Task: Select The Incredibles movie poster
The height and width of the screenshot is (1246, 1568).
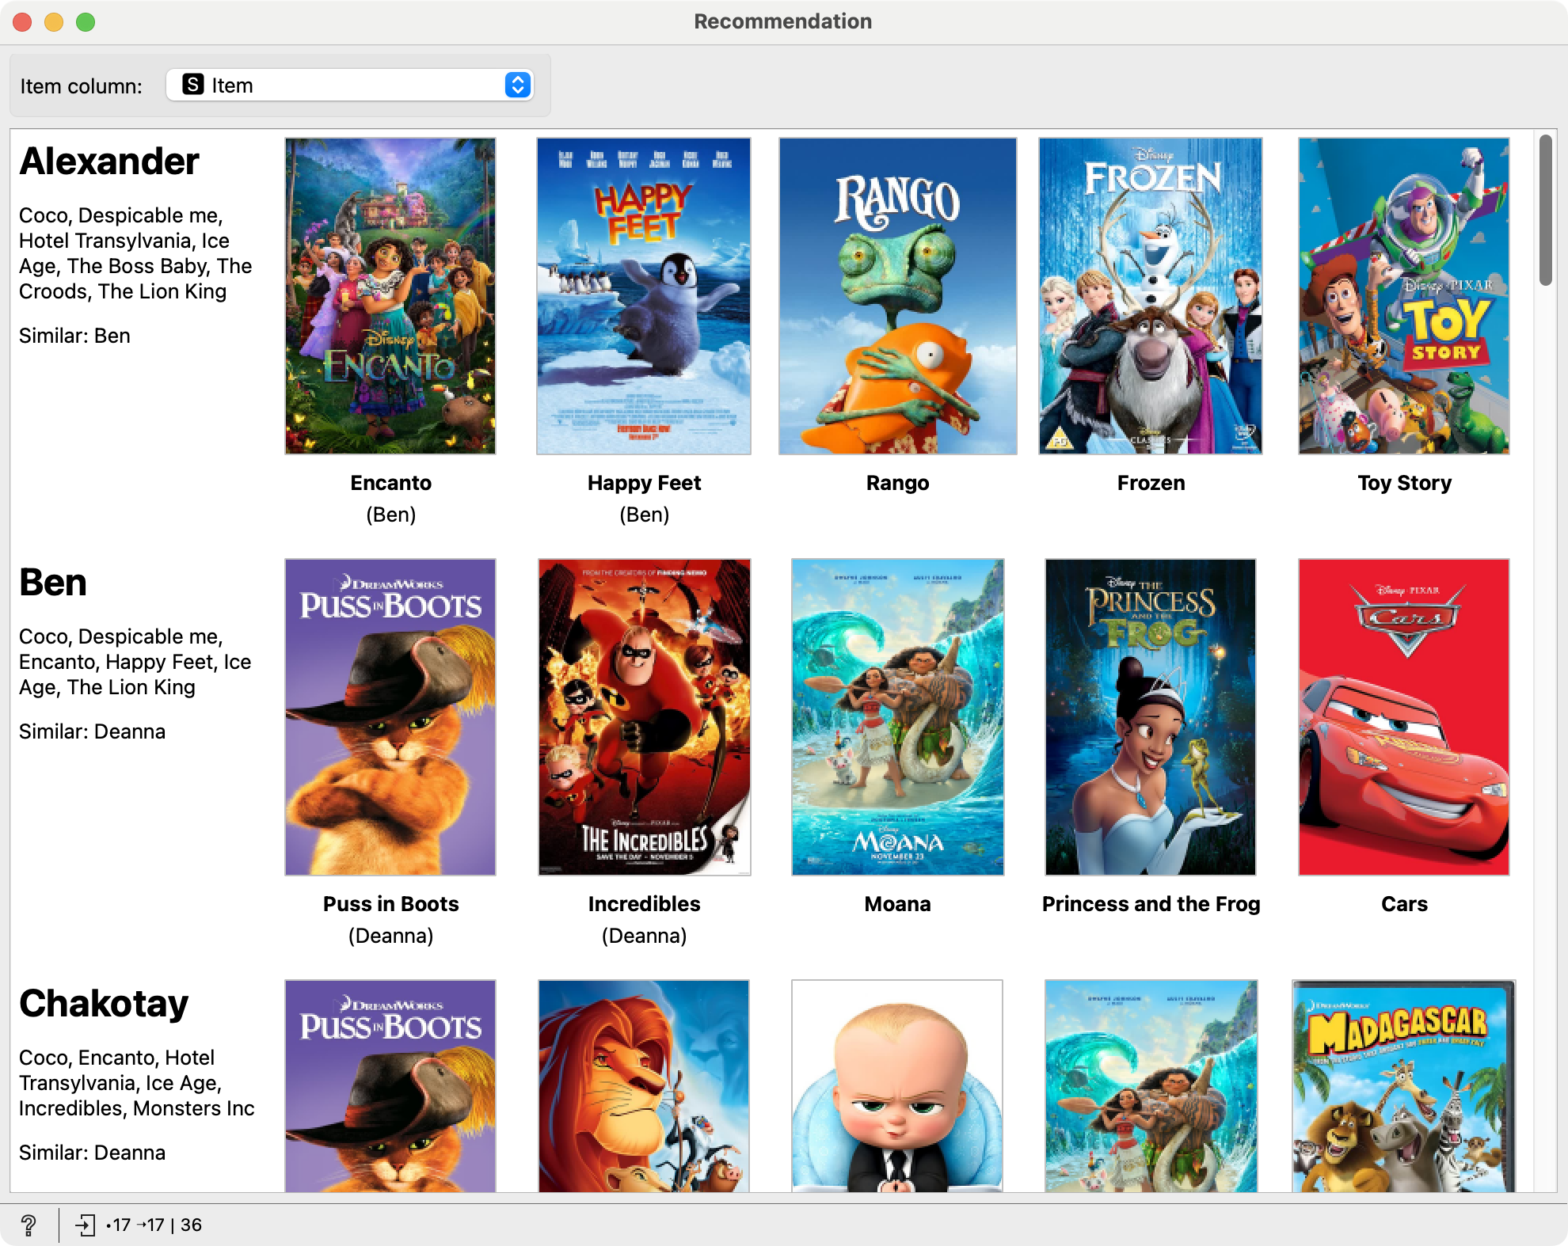Action: (x=645, y=717)
